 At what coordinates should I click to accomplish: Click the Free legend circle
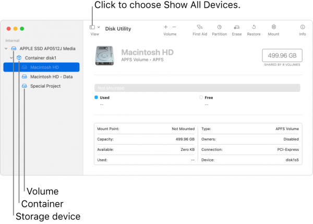(x=201, y=97)
